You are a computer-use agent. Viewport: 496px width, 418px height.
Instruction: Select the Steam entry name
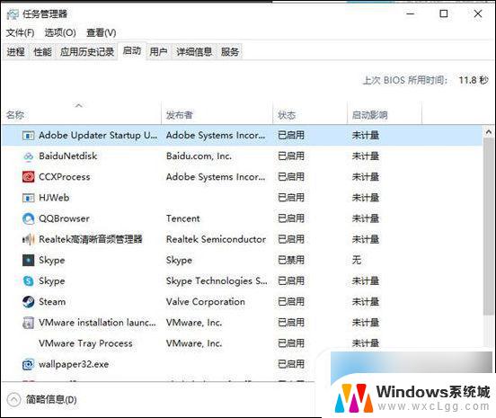[52, 302]
